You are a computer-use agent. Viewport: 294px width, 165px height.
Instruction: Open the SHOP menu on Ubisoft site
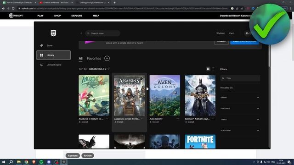click(x=57, y=16)
